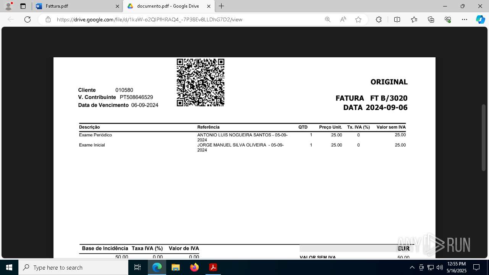The image size is (489, 275).
Task: Open the network status tray icon
Action: pos(431,267)
